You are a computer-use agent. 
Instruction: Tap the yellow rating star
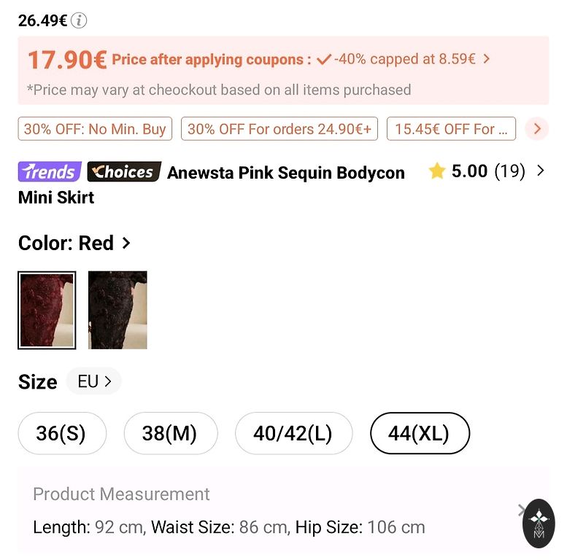(x=437, y=171)
